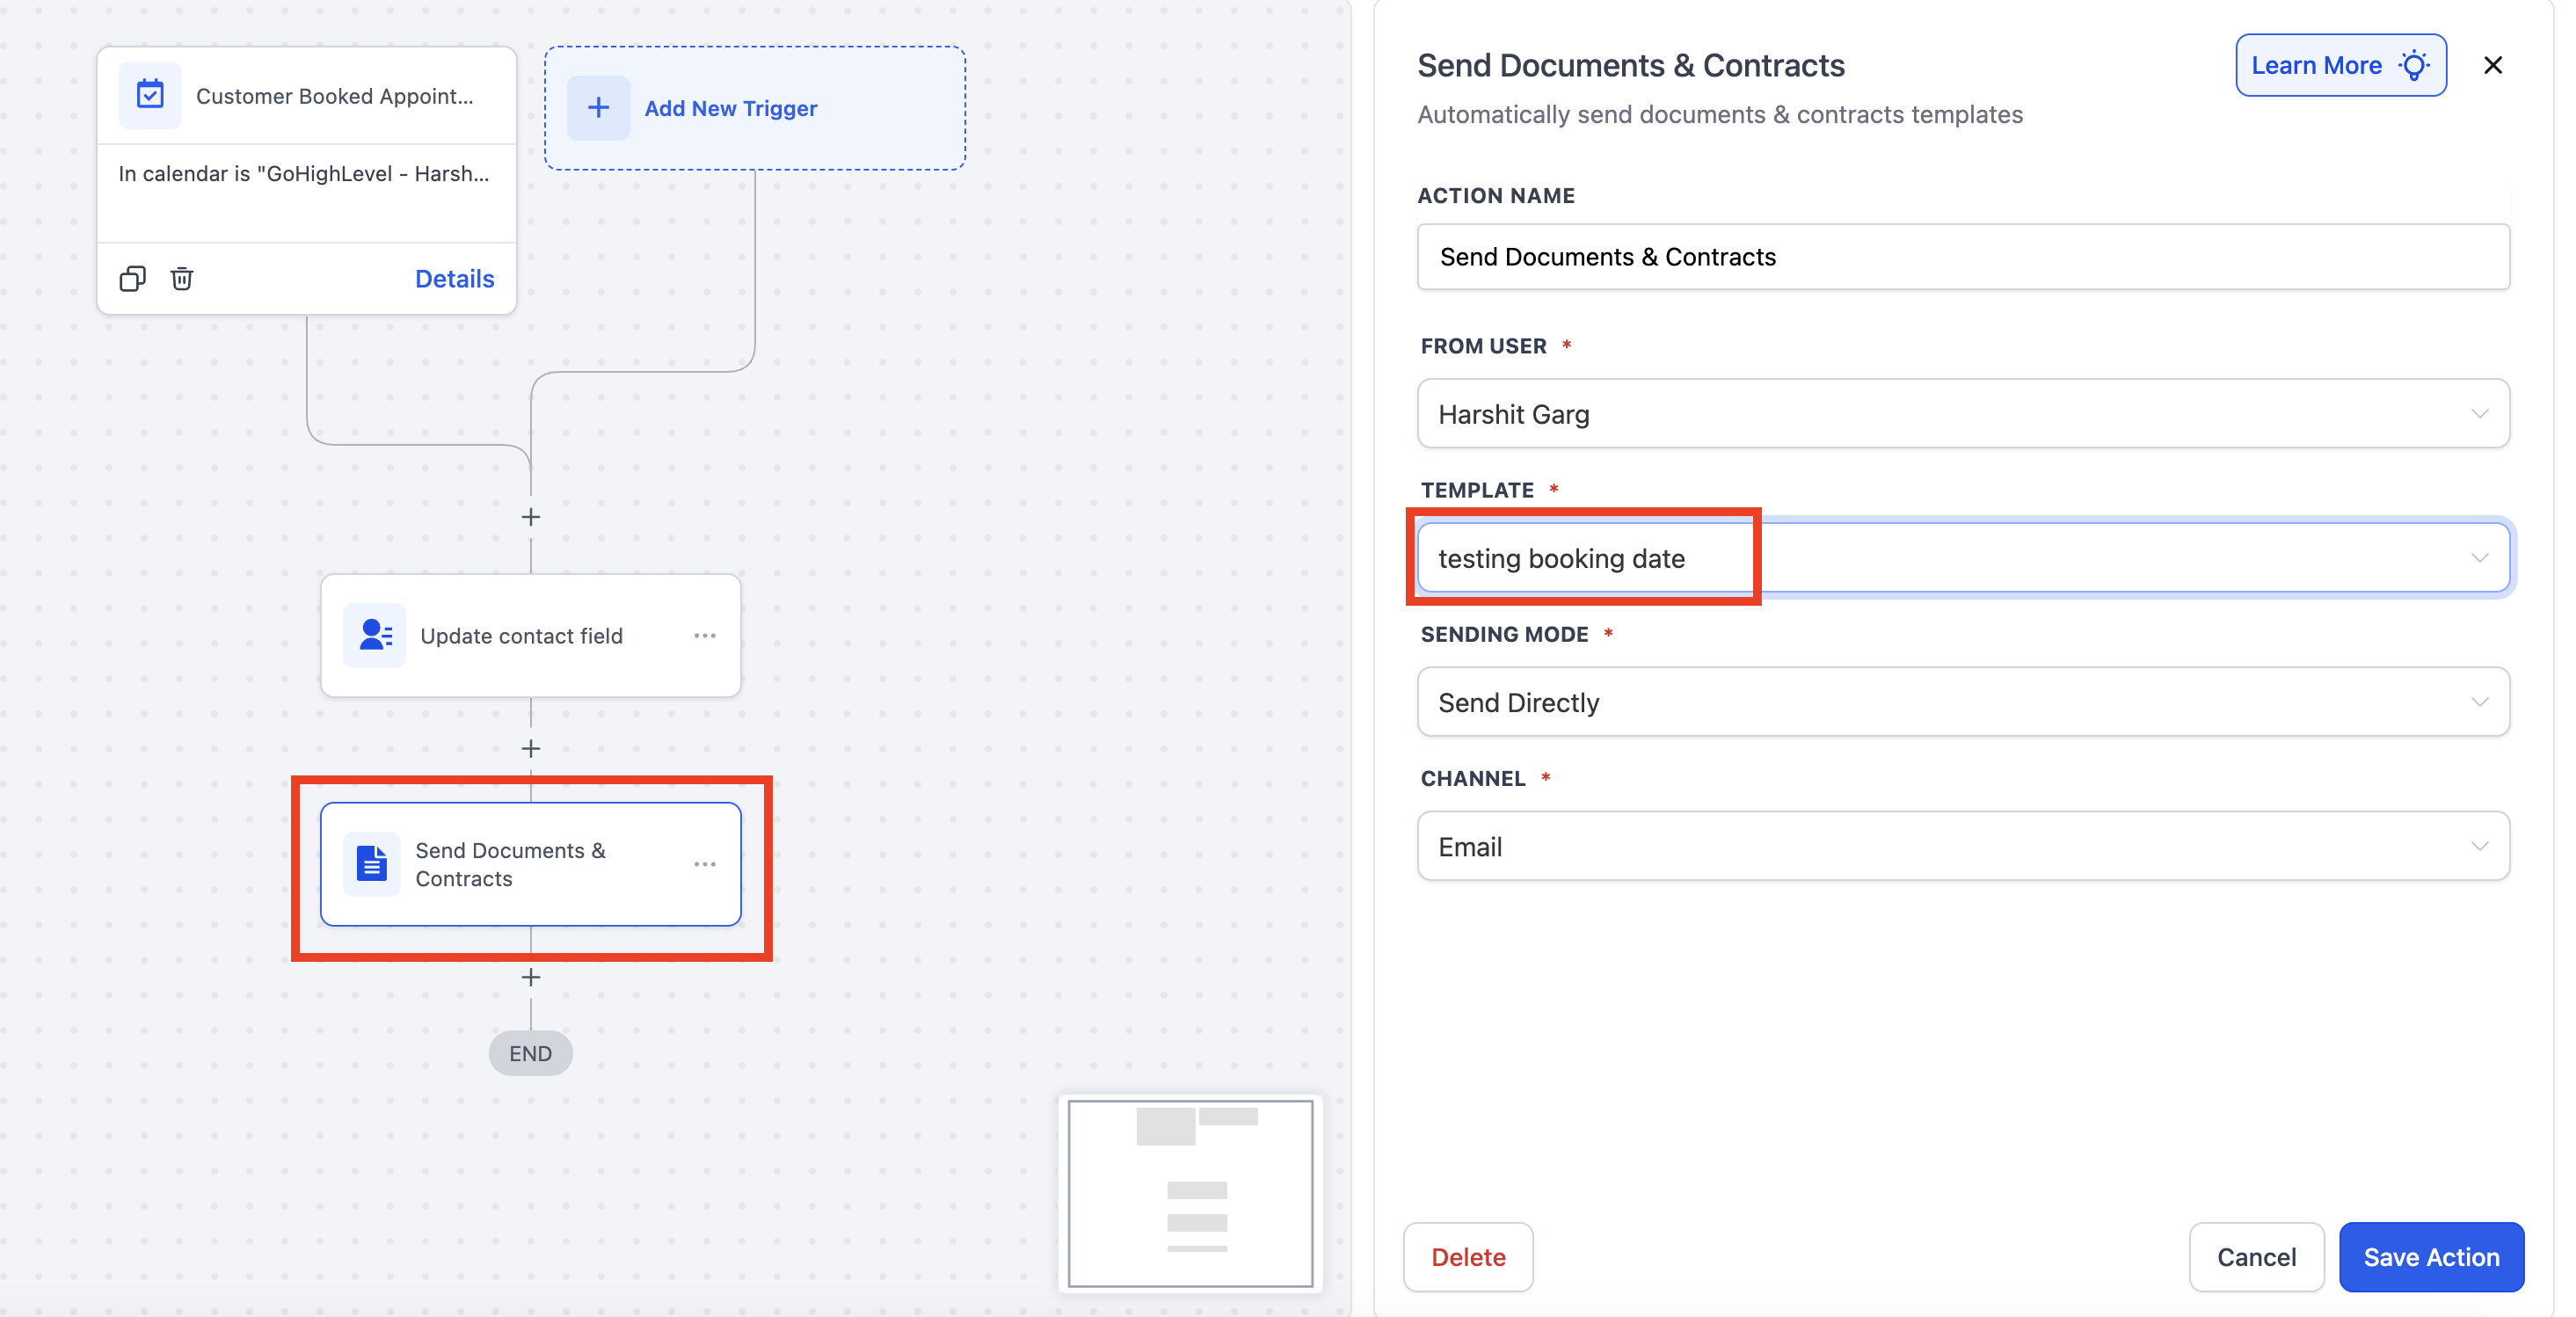Open the Template dropdown
Image resolution: width=2576 pixels, height=1317 pixels.
point(1963,558)
